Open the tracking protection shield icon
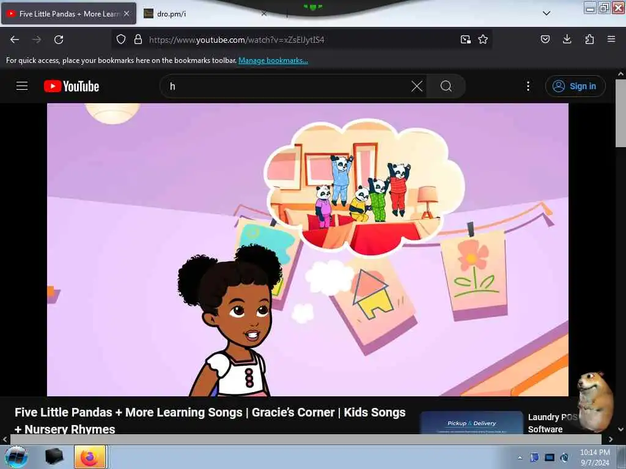The width and height of the screenshot is (626, 469). click(x=121, y=39)
